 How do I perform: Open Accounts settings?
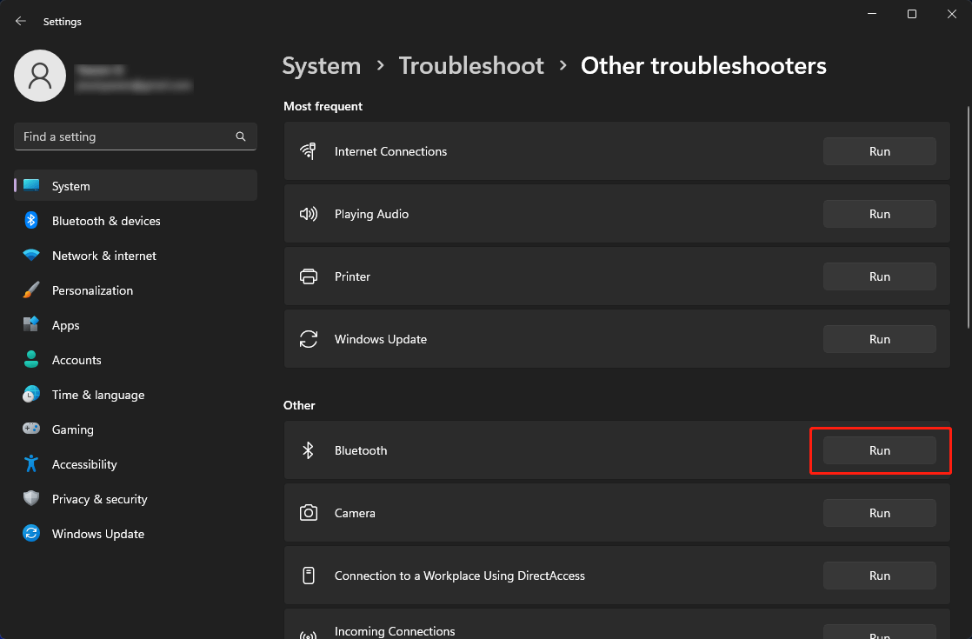click(x=136, y=359)
